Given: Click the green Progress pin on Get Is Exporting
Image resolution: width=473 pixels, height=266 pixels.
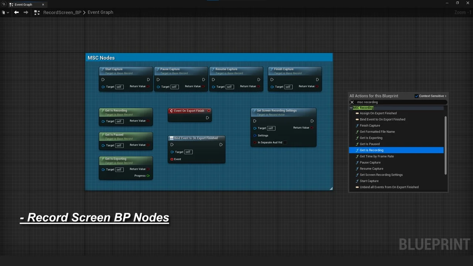Looking at the screenshot, I should 148,176.
